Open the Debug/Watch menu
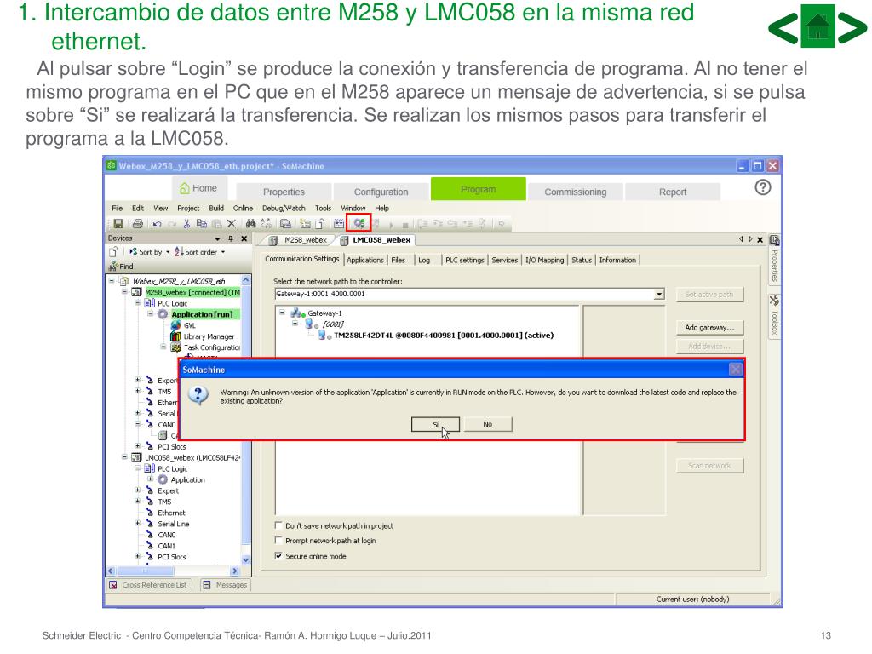Viewport: 872px width, 654px height. pyautogui.click(x=284, y=208)
